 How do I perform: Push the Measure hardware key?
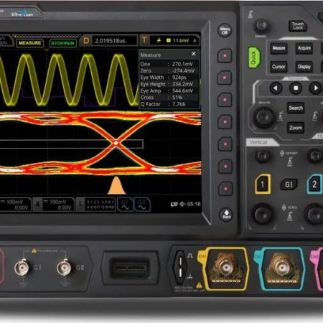coord(278,48)
